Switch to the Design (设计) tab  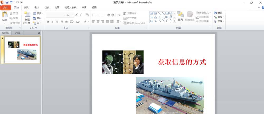tap(36, 7)
